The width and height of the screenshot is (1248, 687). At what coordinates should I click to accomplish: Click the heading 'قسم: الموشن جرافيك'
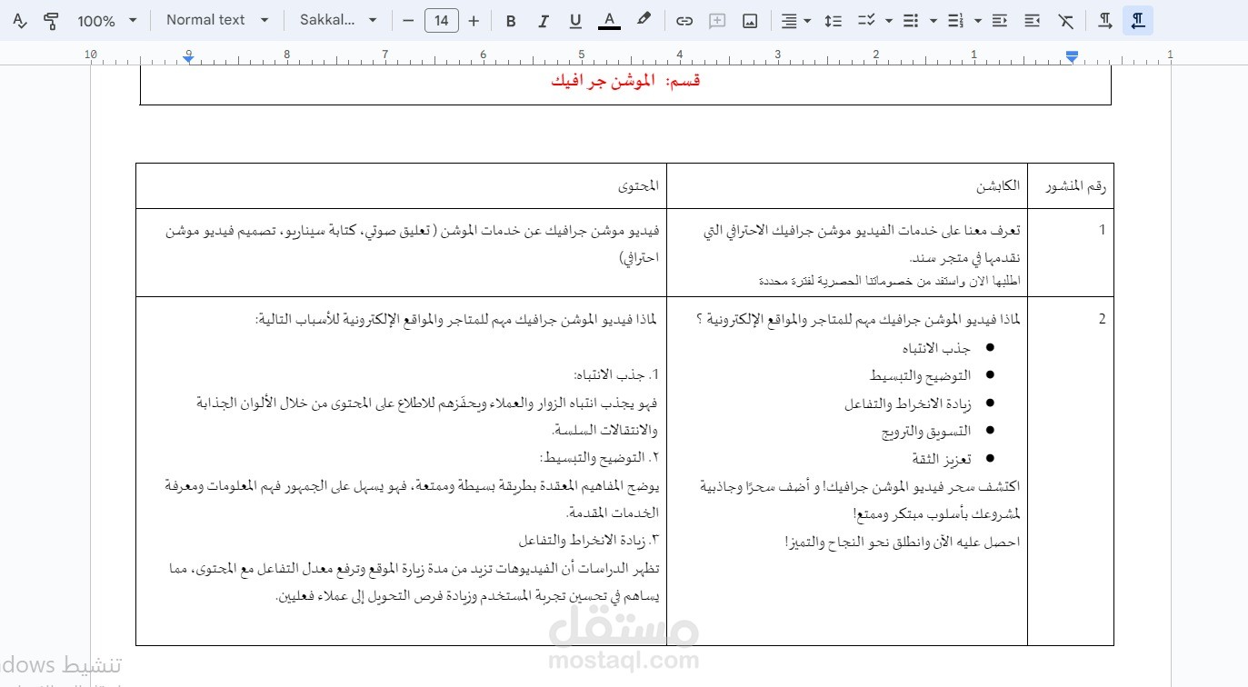coord(625,81)
